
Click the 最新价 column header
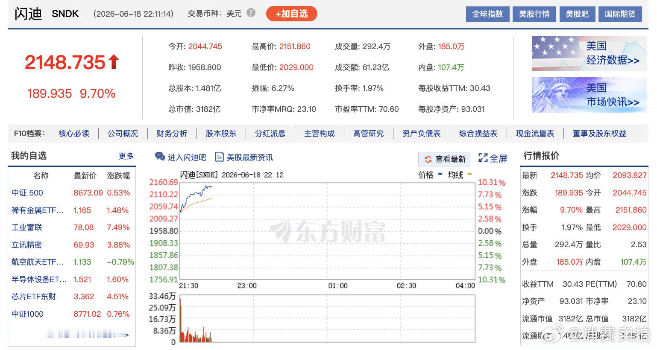[85, 176]
